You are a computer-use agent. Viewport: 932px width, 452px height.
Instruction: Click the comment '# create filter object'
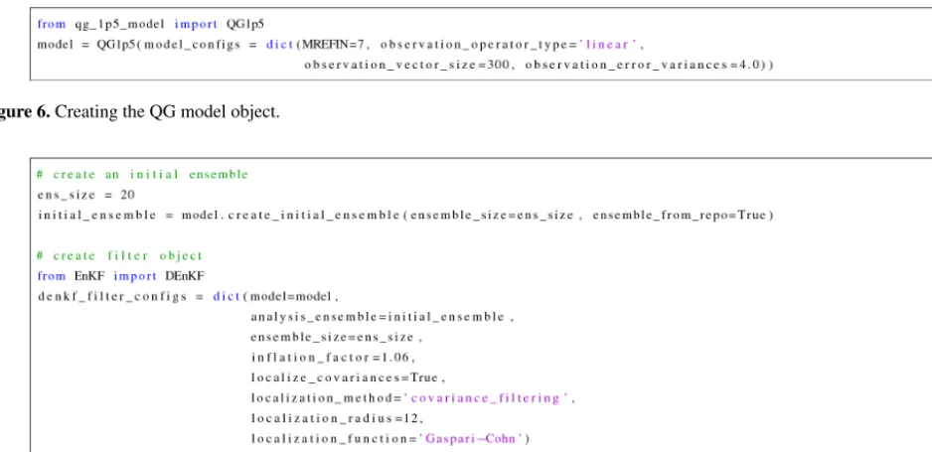click(x=119, y=256)
